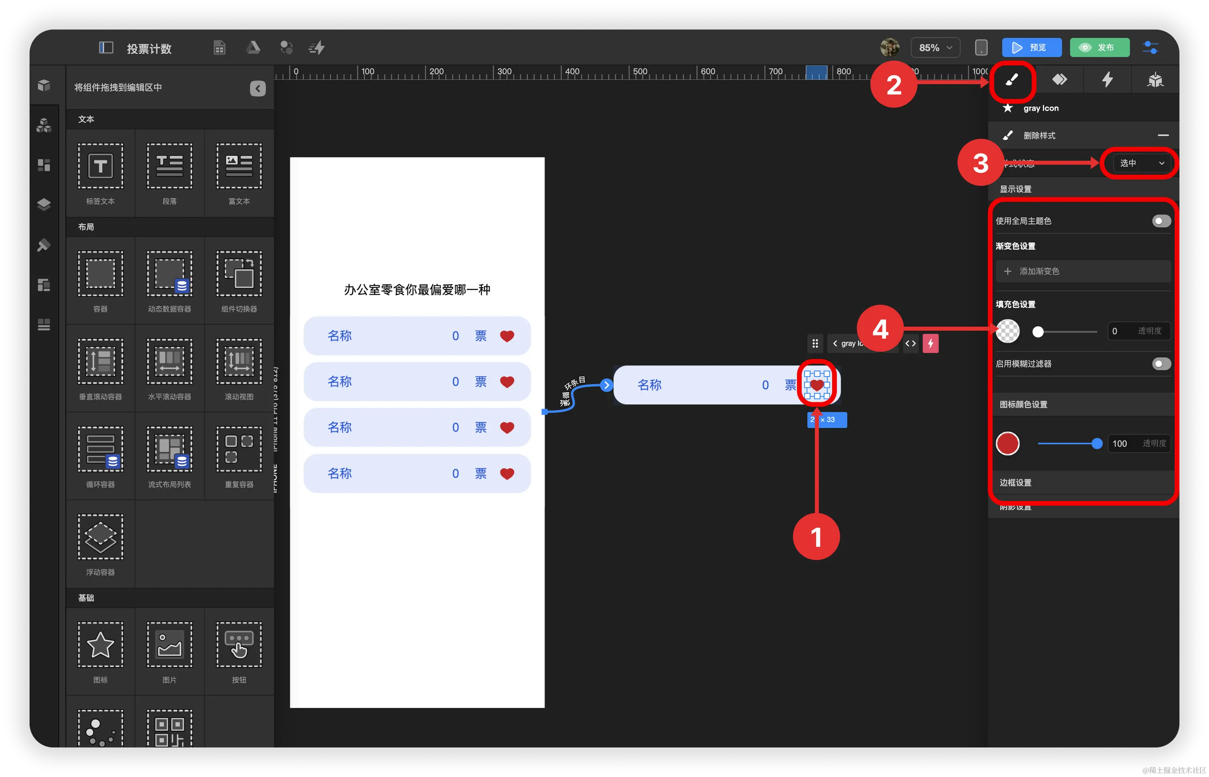Open the brush style tab
Viewport: 1209px width, 777px height.
click(1011, 80)
